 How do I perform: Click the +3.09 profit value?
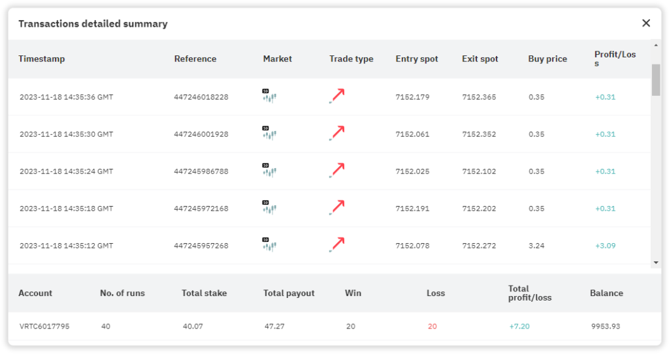tap(605, 246)
